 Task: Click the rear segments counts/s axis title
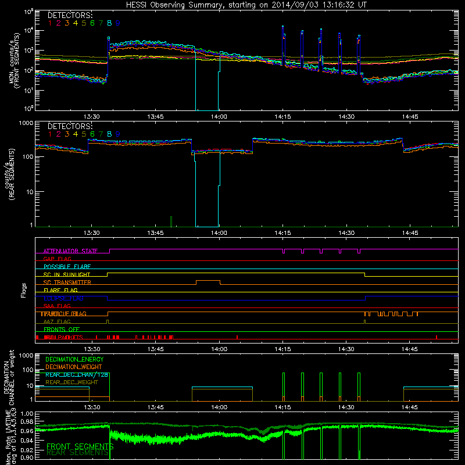click(x=9, y=174)
